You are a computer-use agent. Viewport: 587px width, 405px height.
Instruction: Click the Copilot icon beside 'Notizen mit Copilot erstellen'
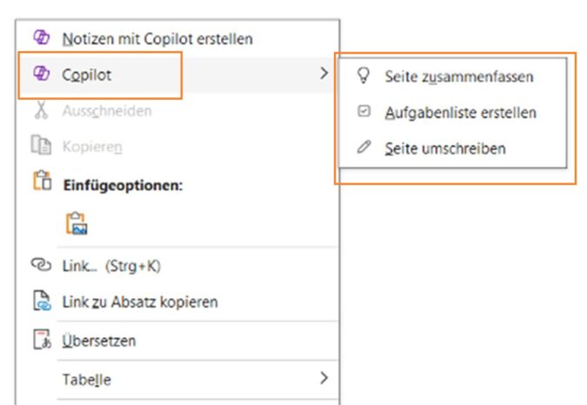tap(41, 38)
